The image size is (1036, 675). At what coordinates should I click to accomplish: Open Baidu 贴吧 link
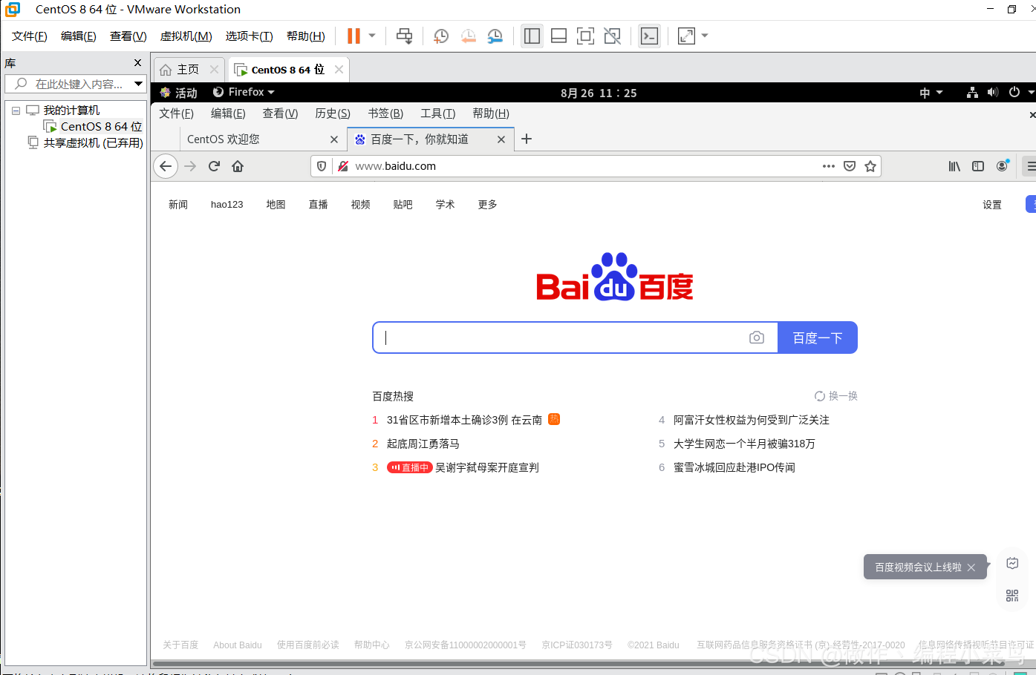pos(403,205)
